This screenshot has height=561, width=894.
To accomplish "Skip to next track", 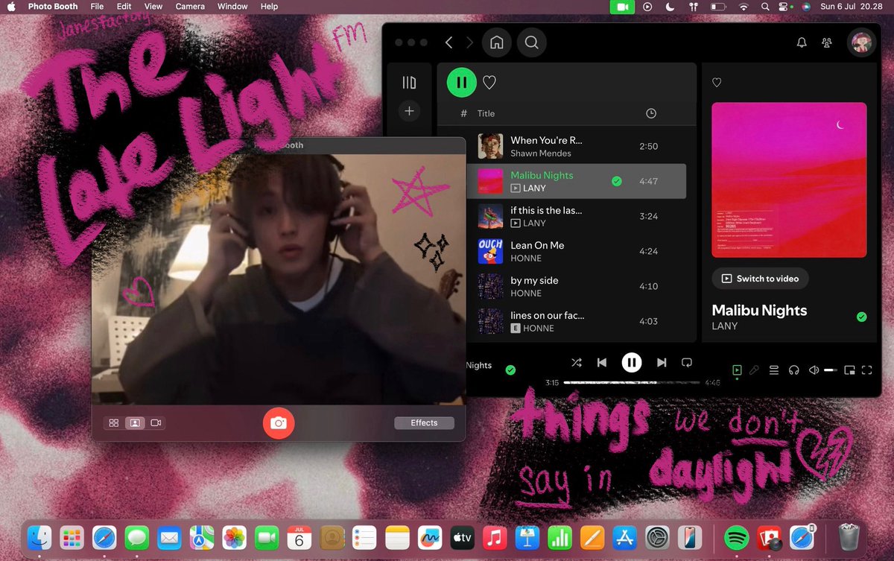I will (662, 363).
